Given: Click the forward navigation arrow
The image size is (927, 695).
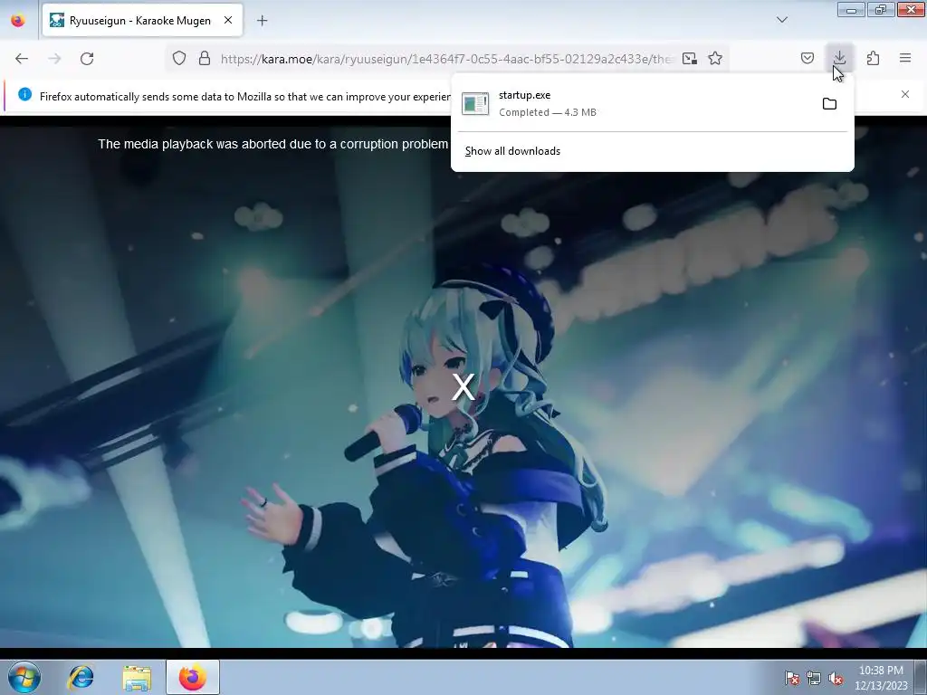Looking at the screenshot, I should (54, 59).
